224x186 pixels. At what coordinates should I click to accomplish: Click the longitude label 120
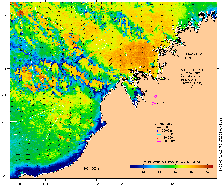point(45,184)
